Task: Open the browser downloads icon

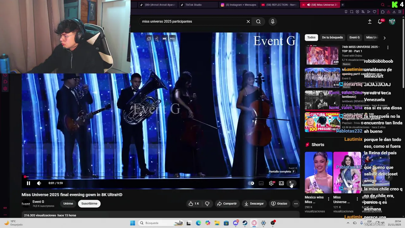Action: 394,12
